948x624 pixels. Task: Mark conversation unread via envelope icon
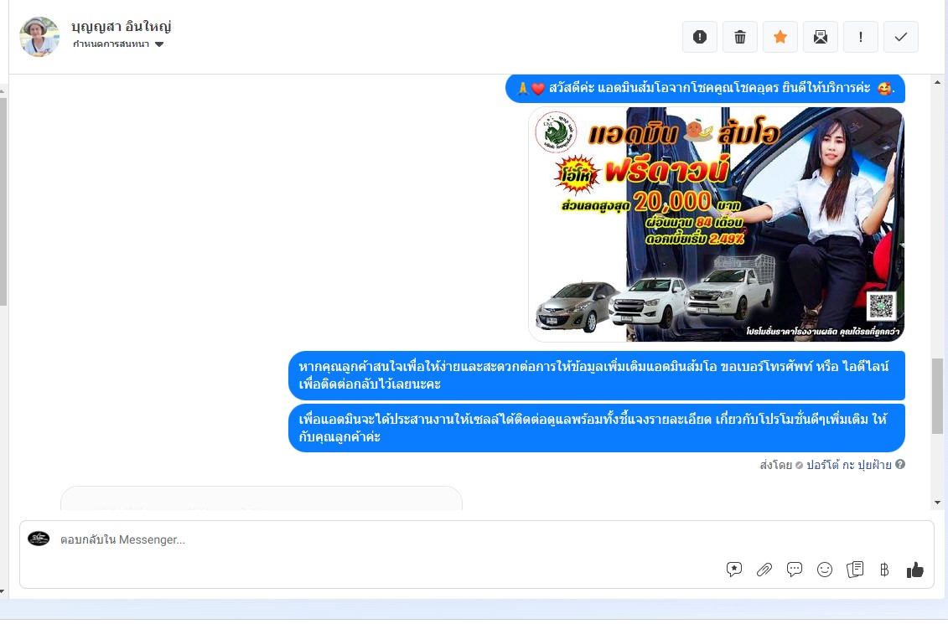[x=821, y=37]
